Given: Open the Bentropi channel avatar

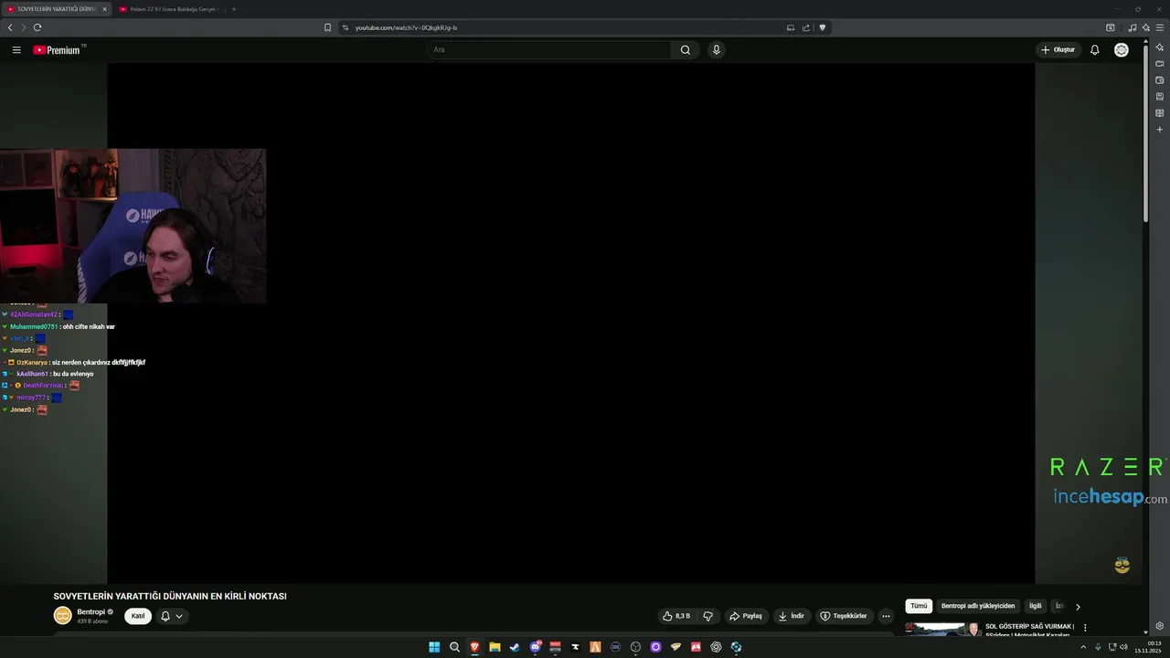Looking at the screenshot, I should point(62,616).
